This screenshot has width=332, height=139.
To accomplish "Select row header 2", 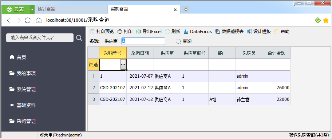I will 94,88.
